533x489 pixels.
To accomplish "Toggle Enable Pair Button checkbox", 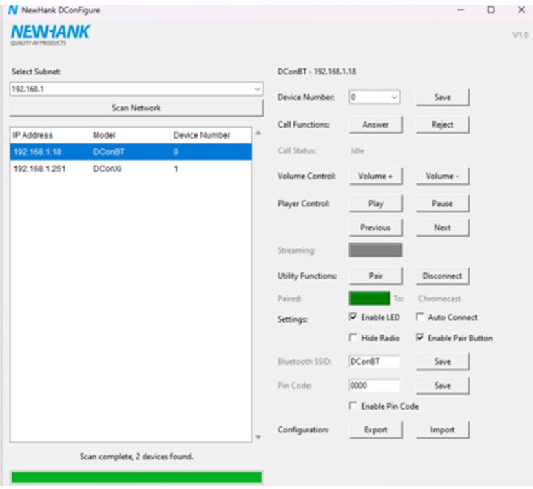I will [420, 338].
